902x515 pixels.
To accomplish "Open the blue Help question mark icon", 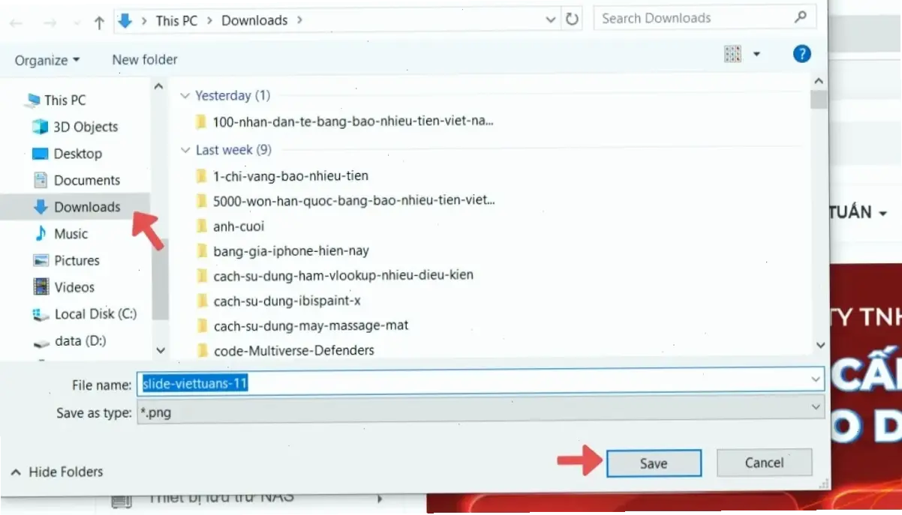I will tap(801, 54).
